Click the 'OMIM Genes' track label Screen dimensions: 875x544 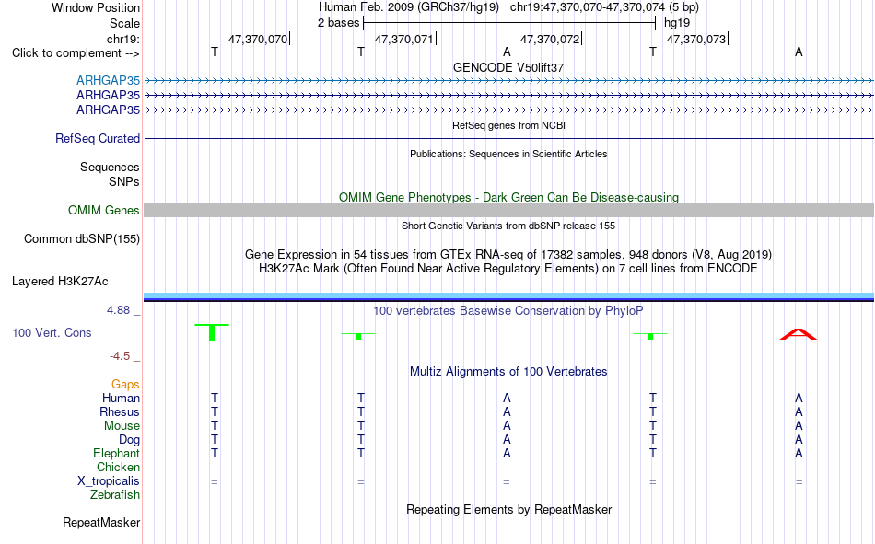click(104, 211)
